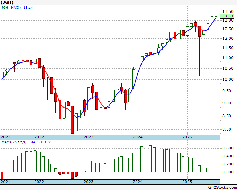Image resolution: width=237 pixels, height=190 pixels.
Task: Click the 12.00 price axis label
Action: pyautogui.click(x=228, y=38)
